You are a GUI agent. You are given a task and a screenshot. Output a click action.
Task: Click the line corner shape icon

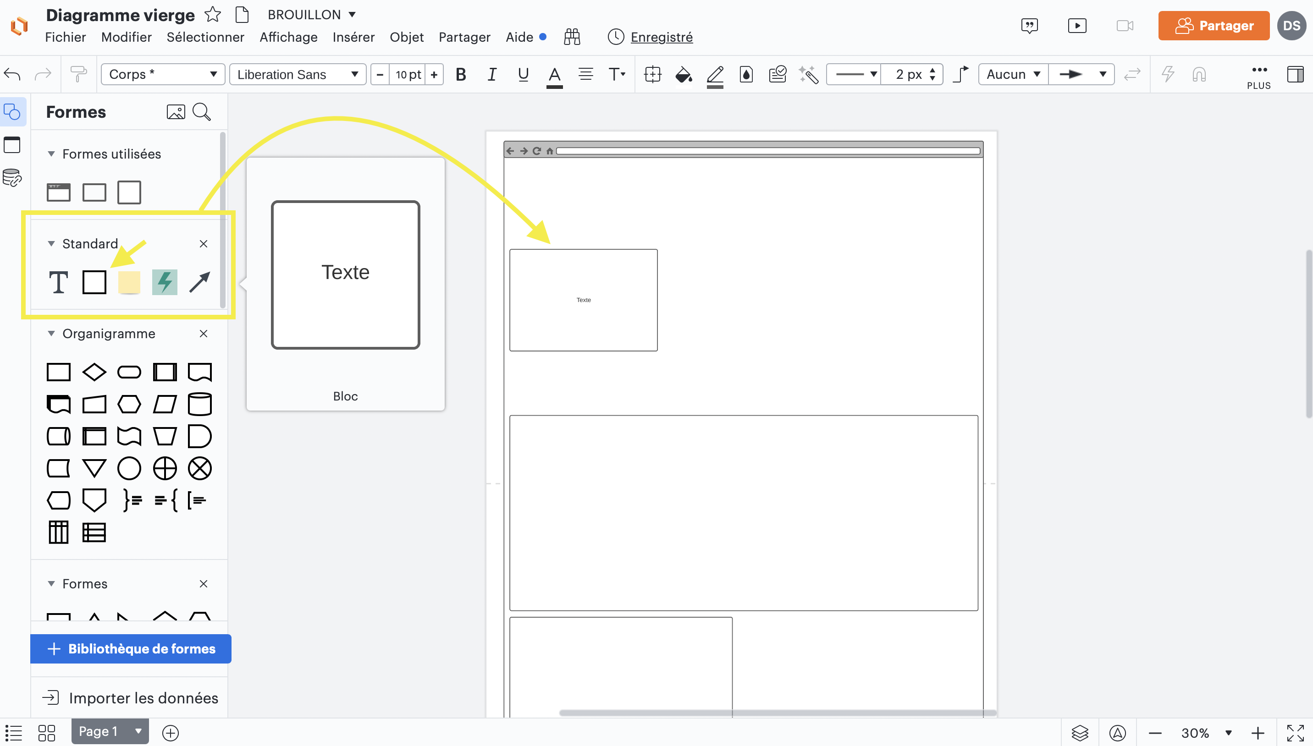pyautogui.click(x=961, y=74)
